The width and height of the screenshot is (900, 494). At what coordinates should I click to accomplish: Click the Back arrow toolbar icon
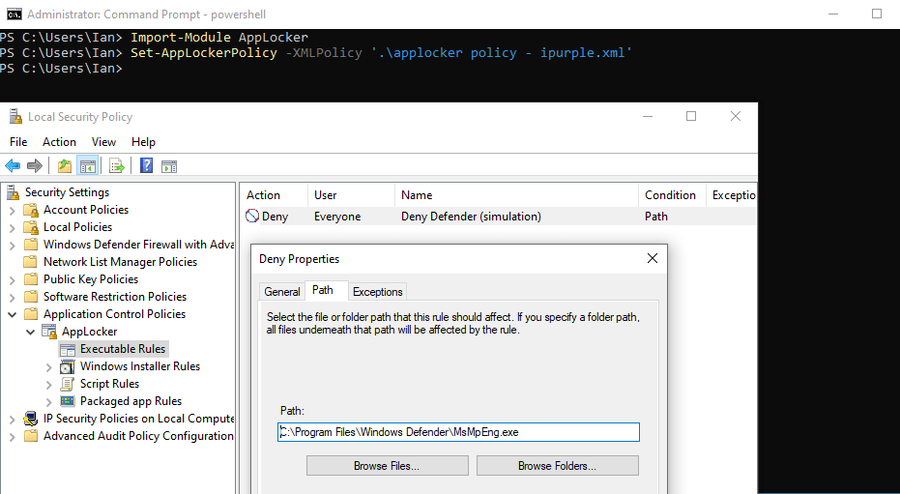13,165
